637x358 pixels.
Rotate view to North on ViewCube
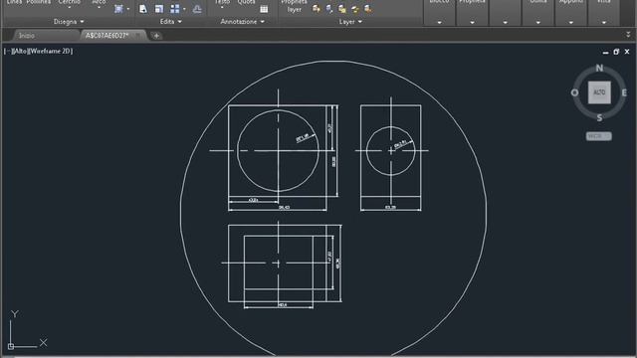[599, 69]
